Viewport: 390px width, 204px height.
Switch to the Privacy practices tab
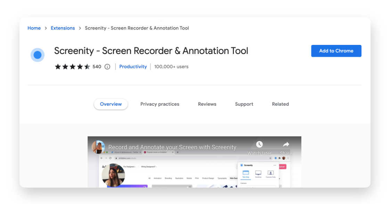coord(160,104)
